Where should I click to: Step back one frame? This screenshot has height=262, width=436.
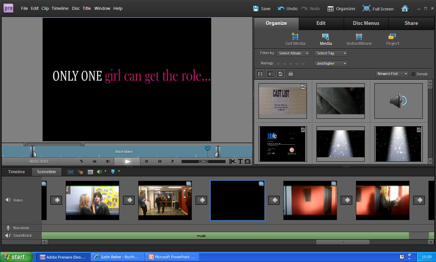click(x=107, y=161)
